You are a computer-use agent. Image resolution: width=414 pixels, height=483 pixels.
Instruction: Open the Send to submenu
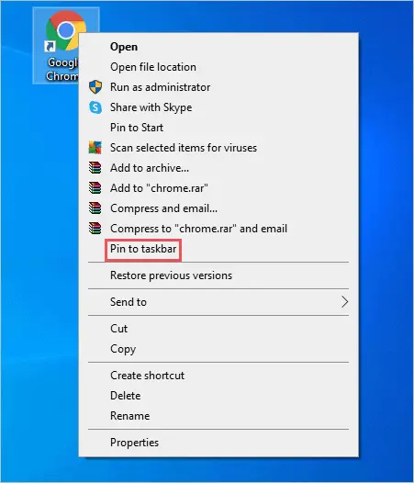click(218, 302)
